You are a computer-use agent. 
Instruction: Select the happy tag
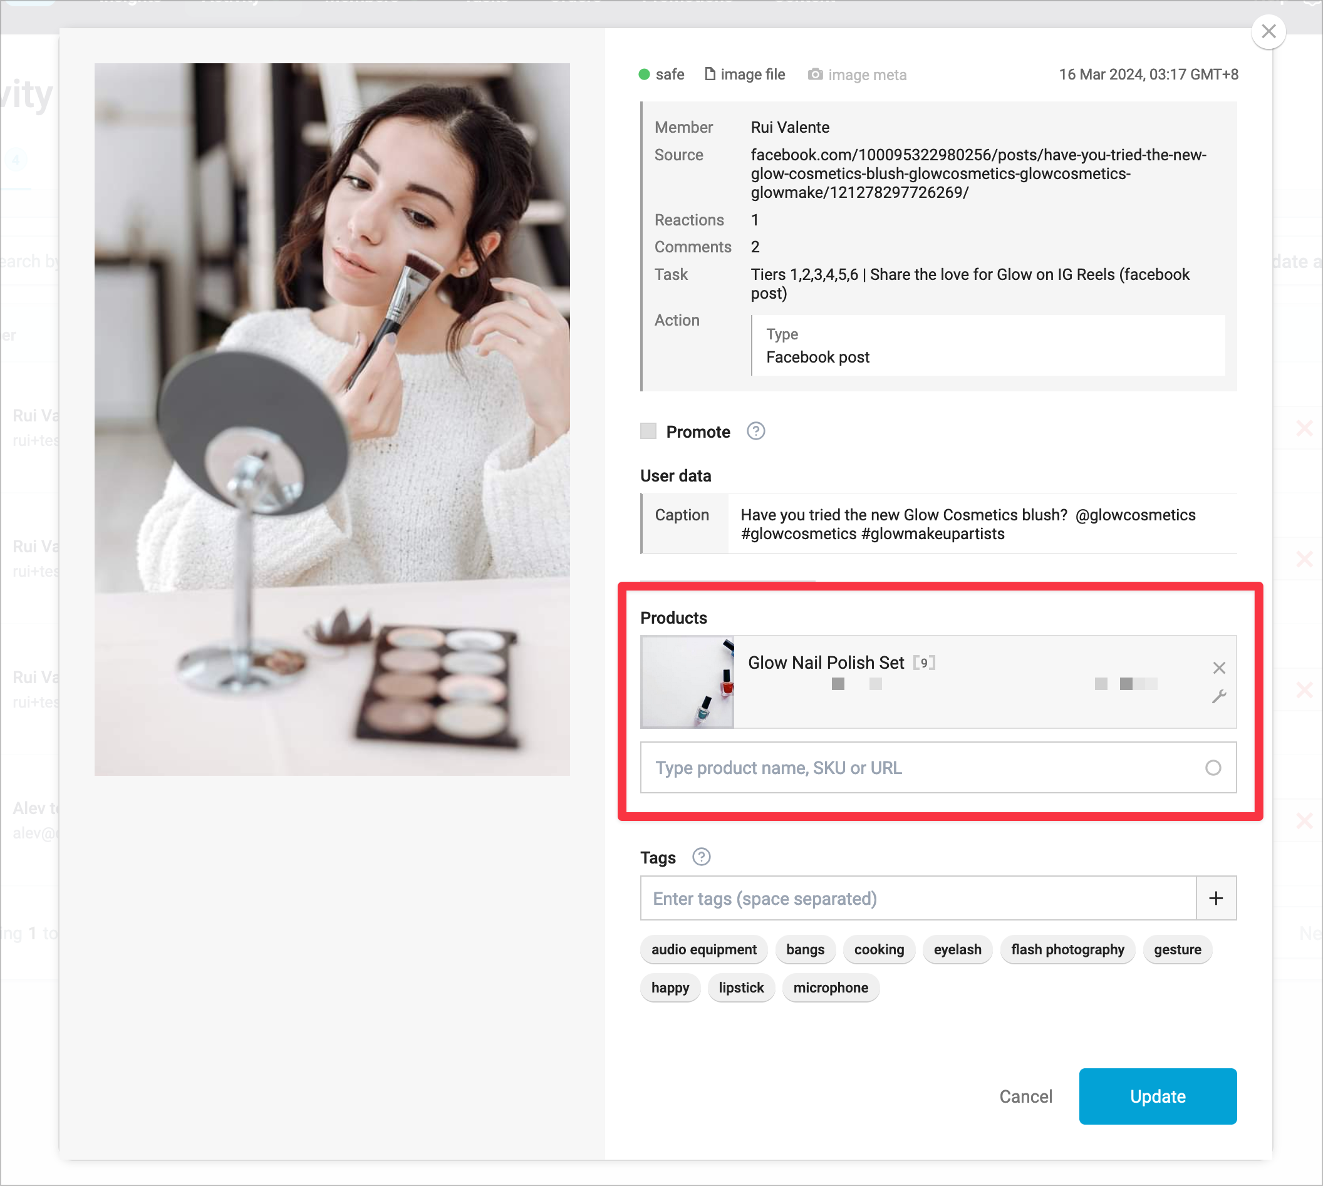[670, 988]
